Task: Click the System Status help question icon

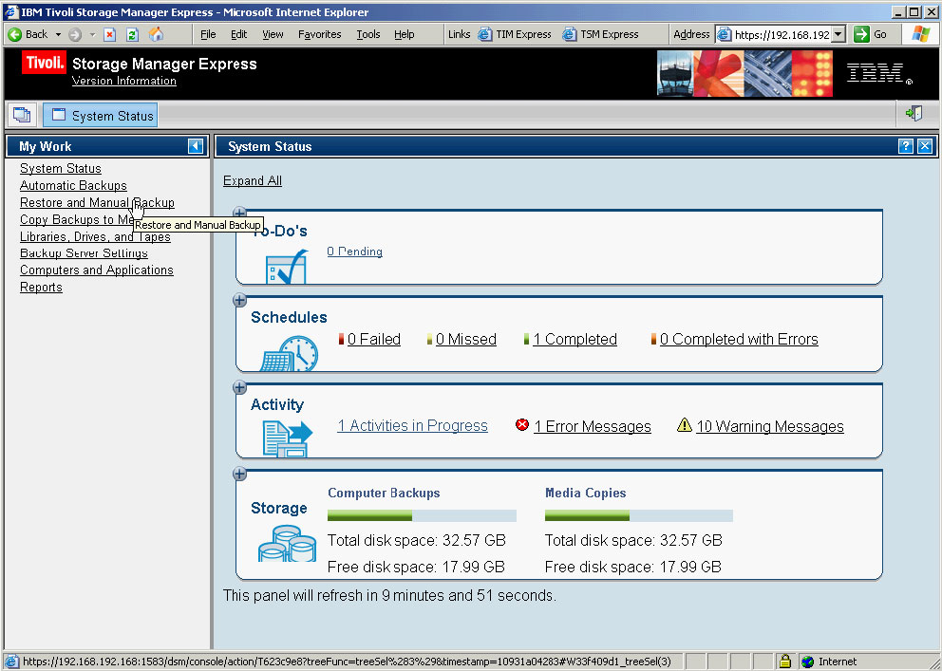Action: pos(905,146)
